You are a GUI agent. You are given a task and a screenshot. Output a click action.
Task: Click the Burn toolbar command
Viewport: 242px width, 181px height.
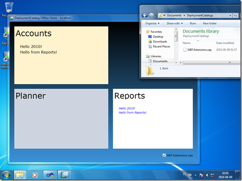click(193, 23)
